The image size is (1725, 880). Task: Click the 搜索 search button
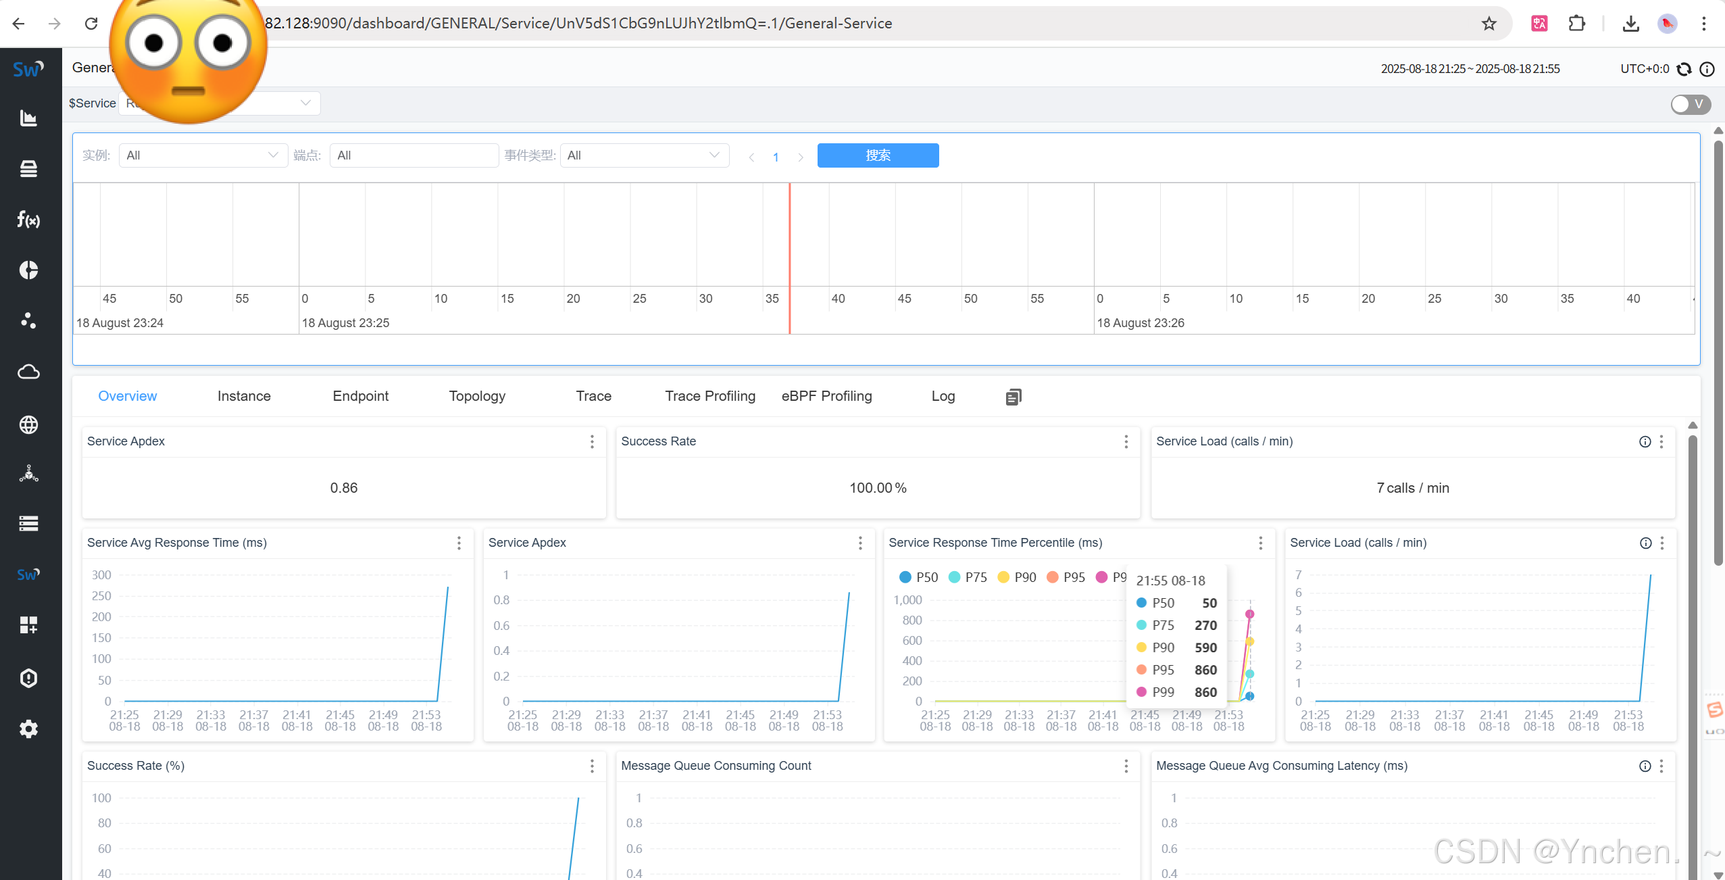coord(877,155)
